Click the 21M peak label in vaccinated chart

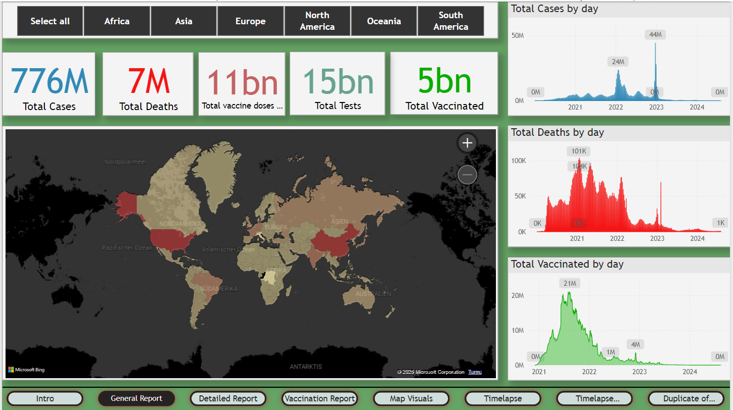[x=570, y=283]
